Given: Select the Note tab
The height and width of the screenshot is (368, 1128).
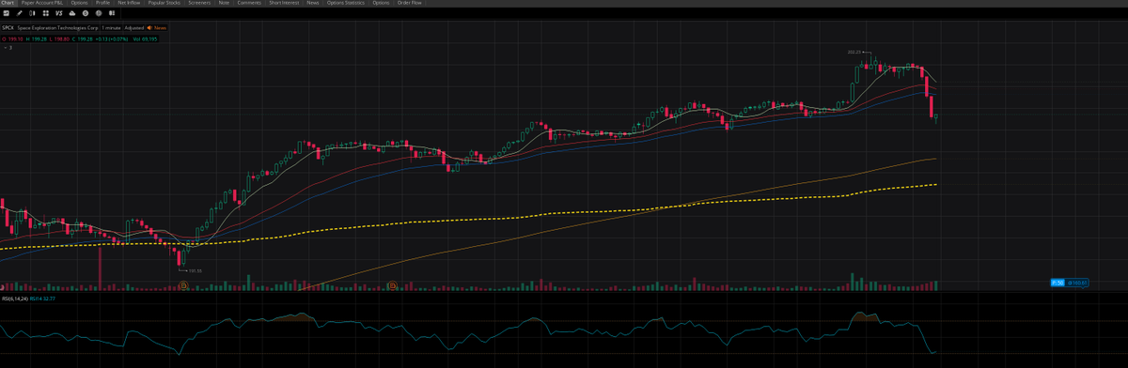Looking at the screenshot, I should pos(224,3).
